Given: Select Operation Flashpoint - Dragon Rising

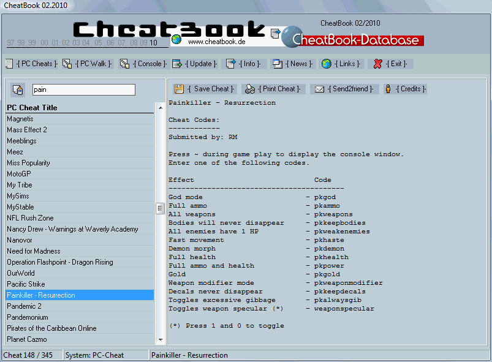Looking at the screenshot, I should click(x=80, y=262).
